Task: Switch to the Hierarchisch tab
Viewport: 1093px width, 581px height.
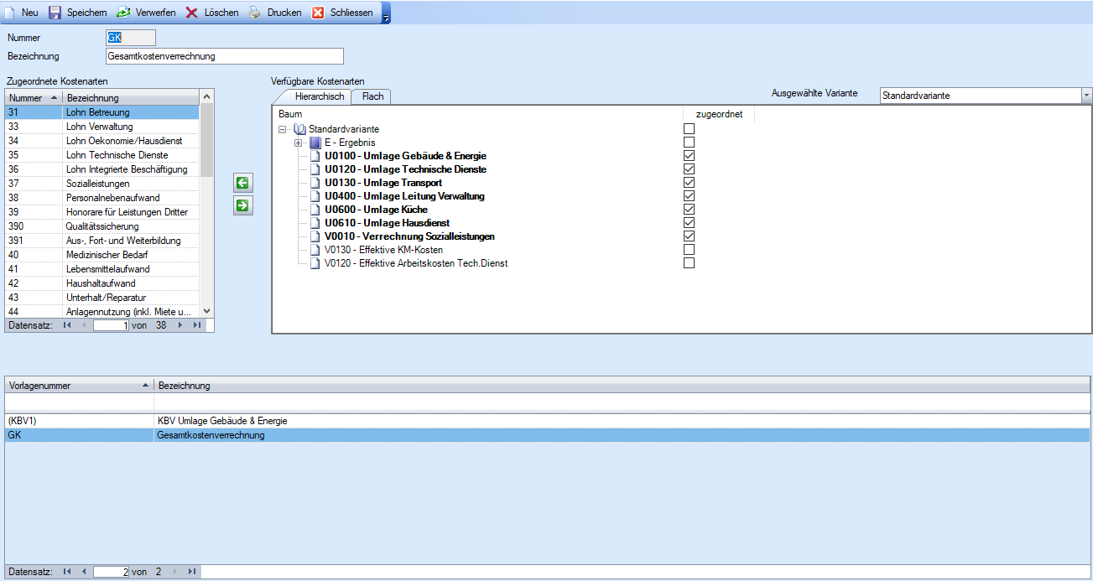Action: click(x=320, y=96)
